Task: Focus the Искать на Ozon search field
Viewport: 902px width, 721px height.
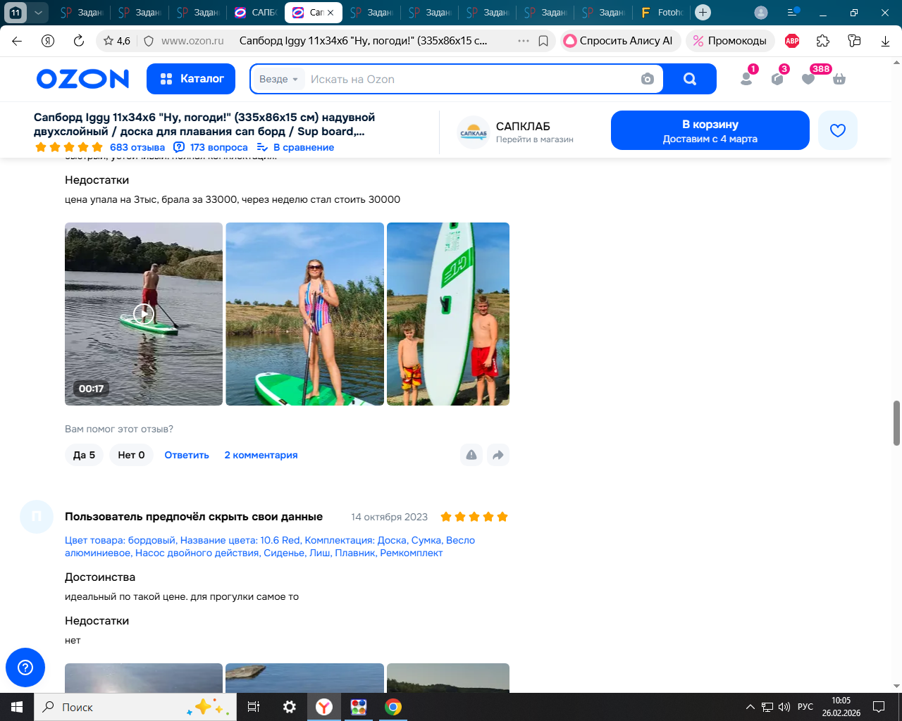Action: (471, 79)
